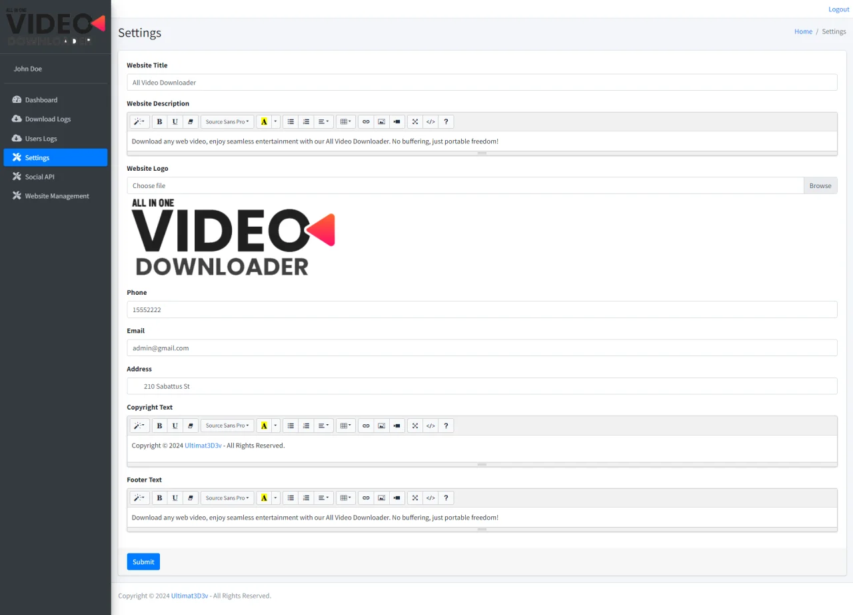Click the Email input field
Screen dimensions: 853x615
482,348
